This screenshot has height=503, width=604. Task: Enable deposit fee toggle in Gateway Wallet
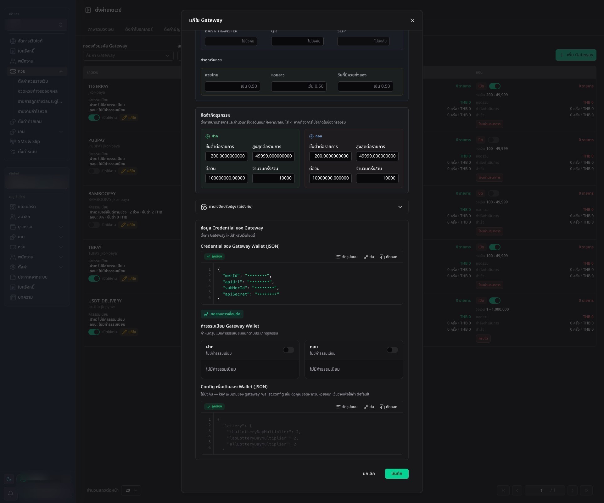pyautogui.click(x=288, y=350)
